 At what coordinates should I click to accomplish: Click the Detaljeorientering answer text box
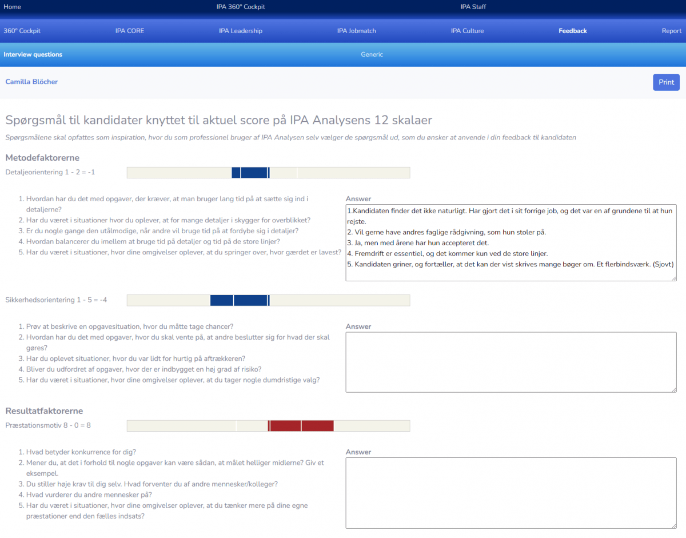(510, 242)
